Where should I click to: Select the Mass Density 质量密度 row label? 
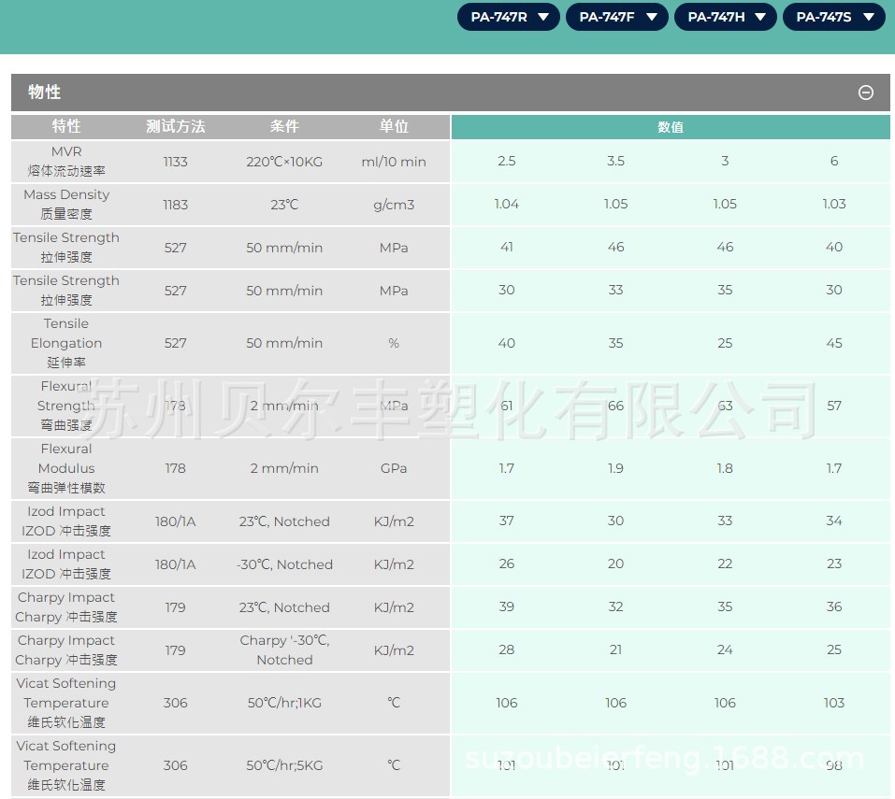coord(66,204)
